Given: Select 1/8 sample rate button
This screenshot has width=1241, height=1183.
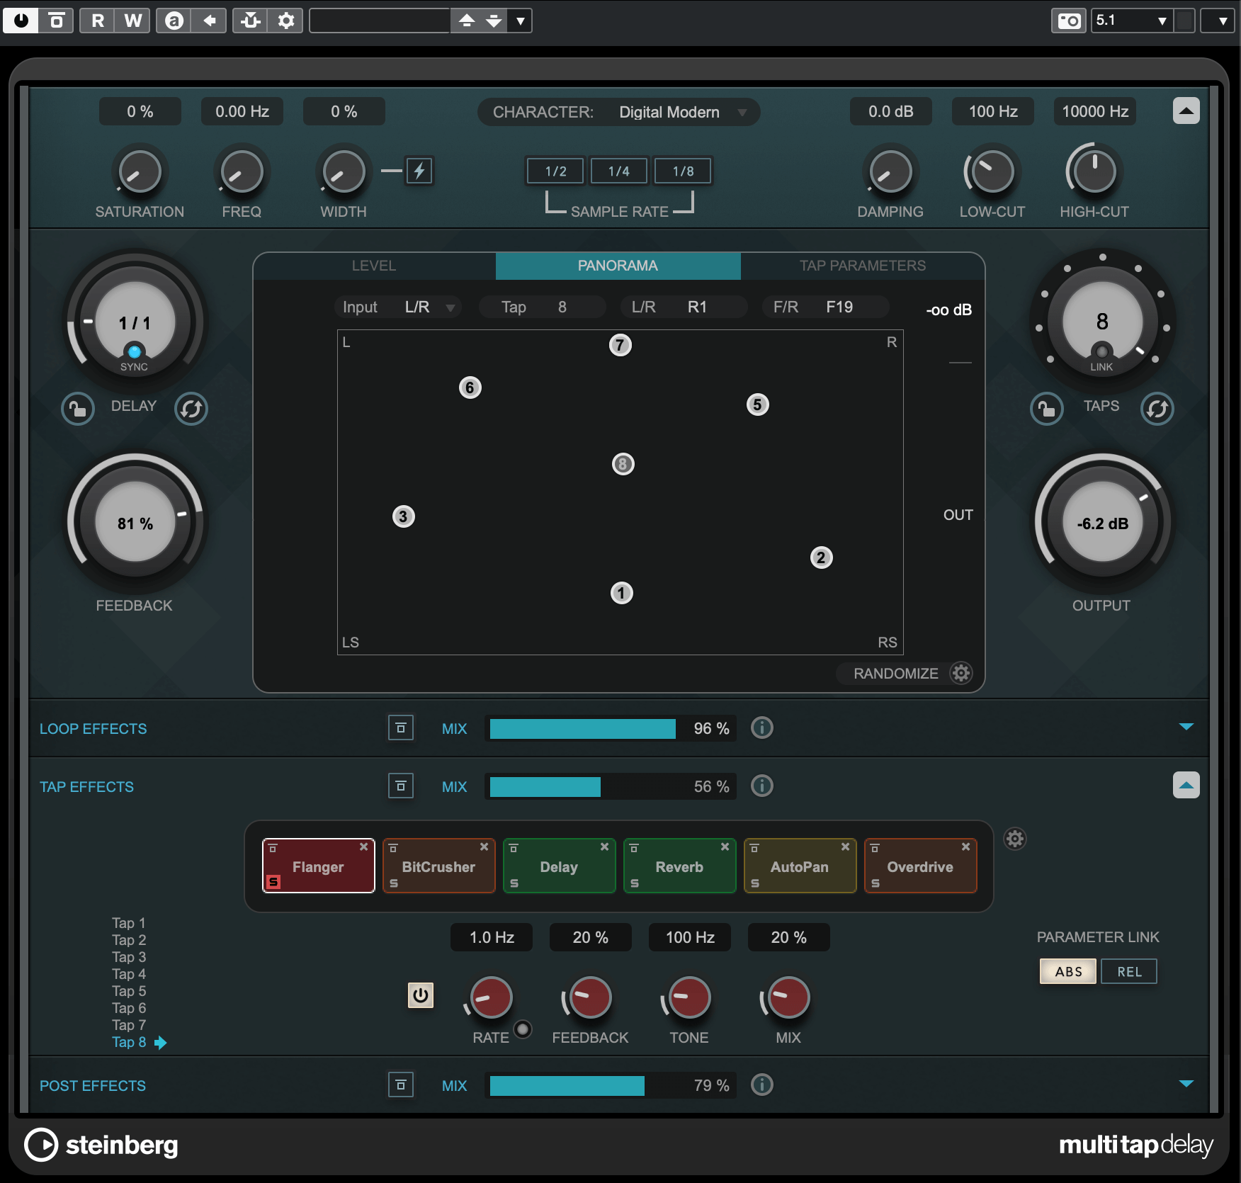Looking at the screenshot, I should coord(683,171).
